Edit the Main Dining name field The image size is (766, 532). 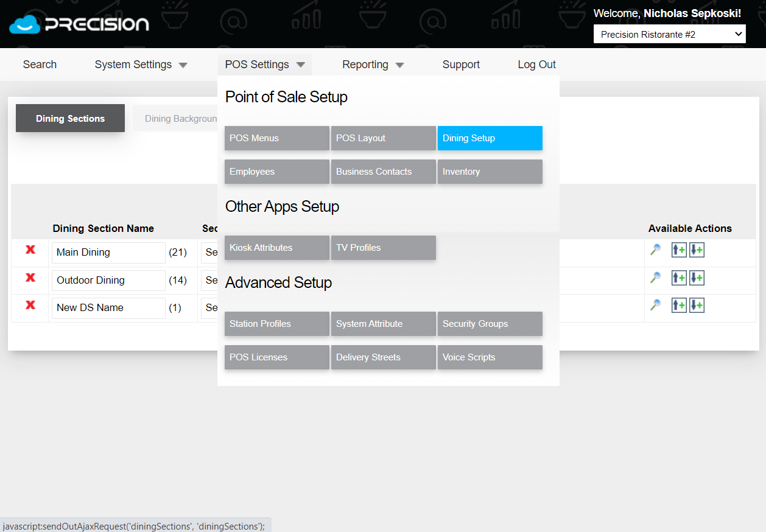108,253
